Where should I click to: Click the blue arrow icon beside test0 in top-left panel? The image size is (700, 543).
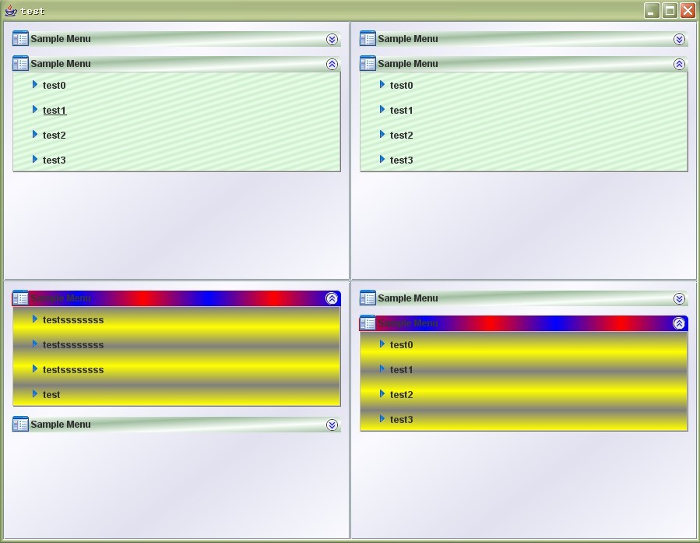tap(34, 85)
